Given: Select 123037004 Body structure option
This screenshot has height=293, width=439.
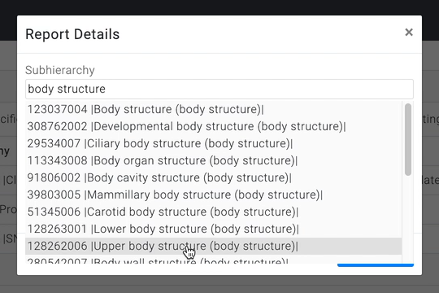Looking at the screenshot, I should tap(214, 109).
